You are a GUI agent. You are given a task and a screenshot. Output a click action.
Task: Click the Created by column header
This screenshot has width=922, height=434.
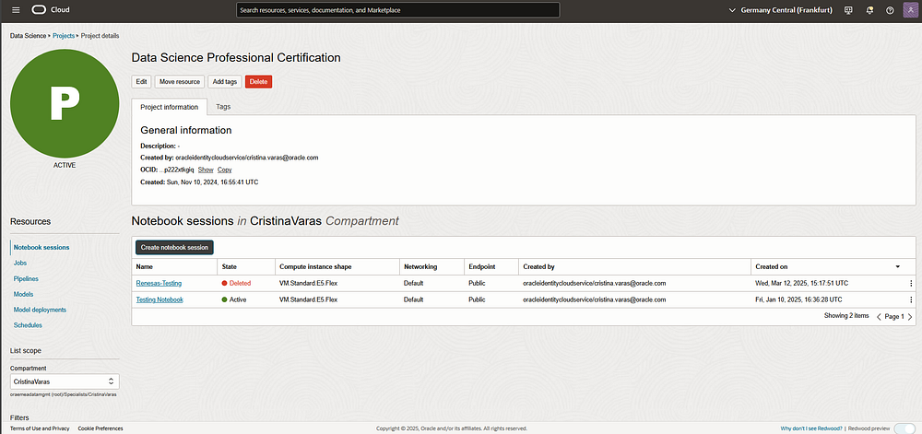[x=538, y=266]
